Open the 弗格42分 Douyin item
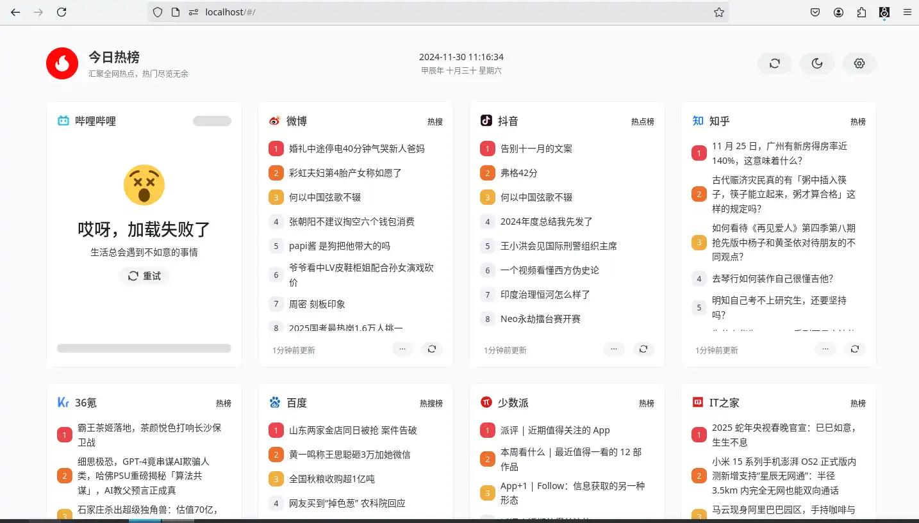The image size is (919, 523). pos(519,173)
